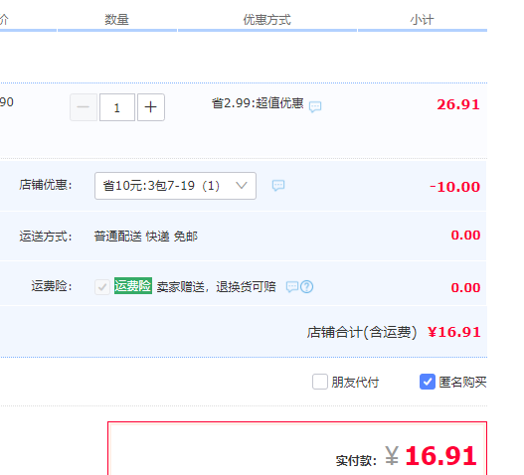Open the question mark help icon for 运费险
This screenshot has height=475, width=524.
307,286
